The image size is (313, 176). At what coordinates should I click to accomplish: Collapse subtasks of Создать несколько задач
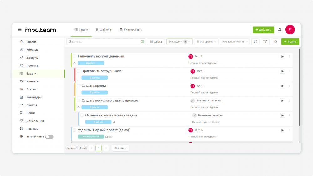click(78, 107)
